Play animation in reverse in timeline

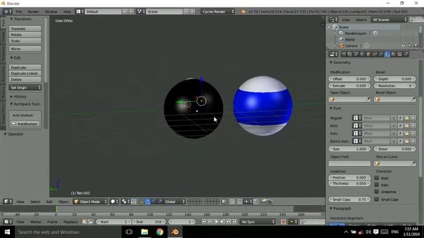[216, 221]
